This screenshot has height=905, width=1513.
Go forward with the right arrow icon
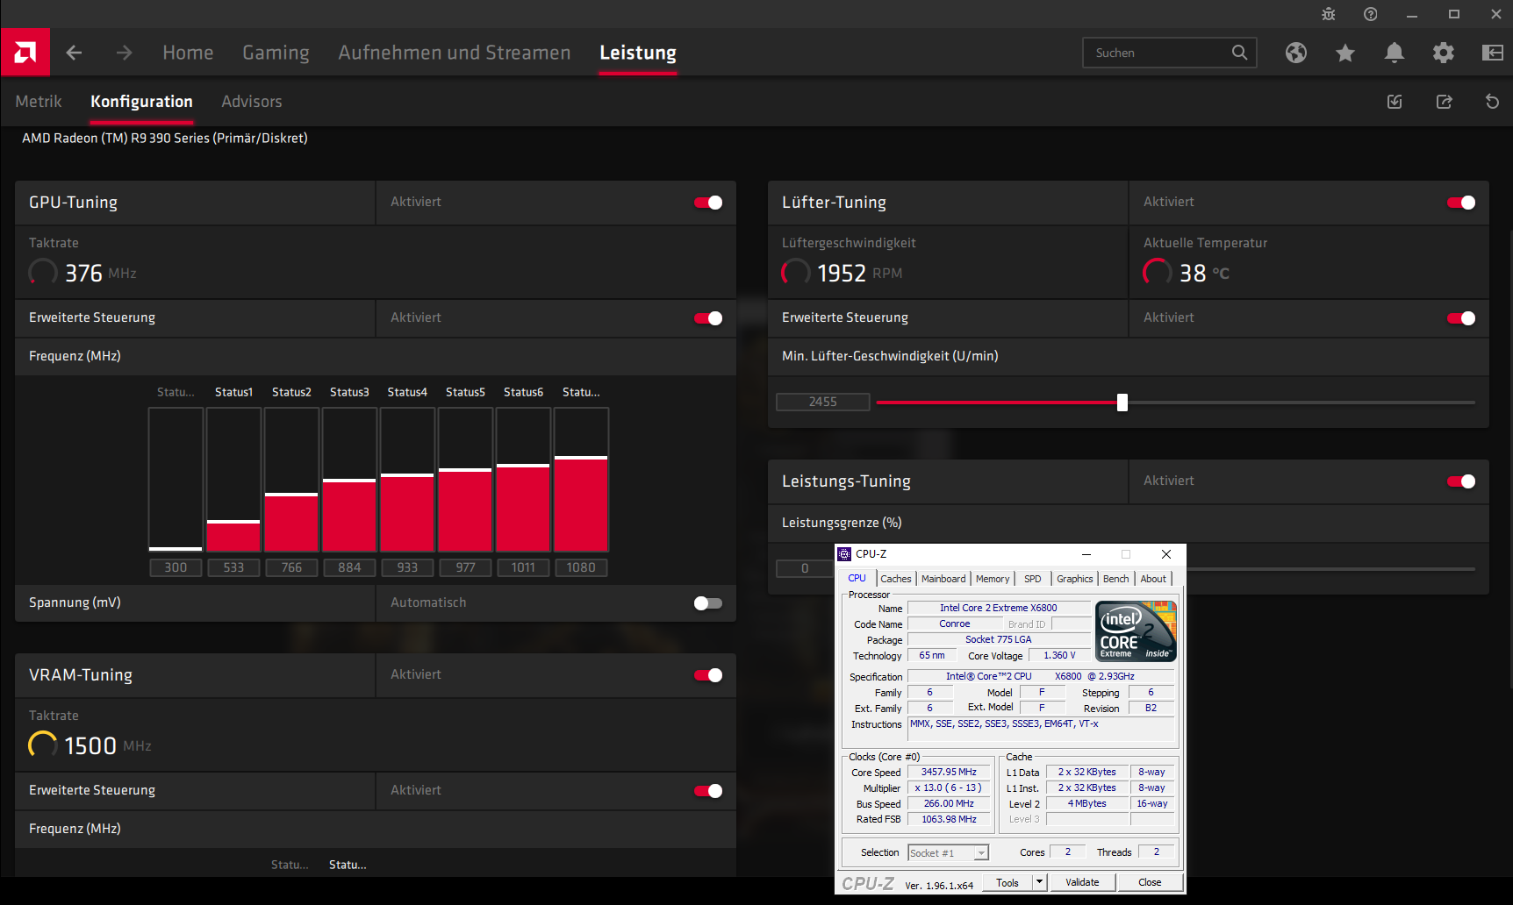pyautogui.click(x=125, y=53)
